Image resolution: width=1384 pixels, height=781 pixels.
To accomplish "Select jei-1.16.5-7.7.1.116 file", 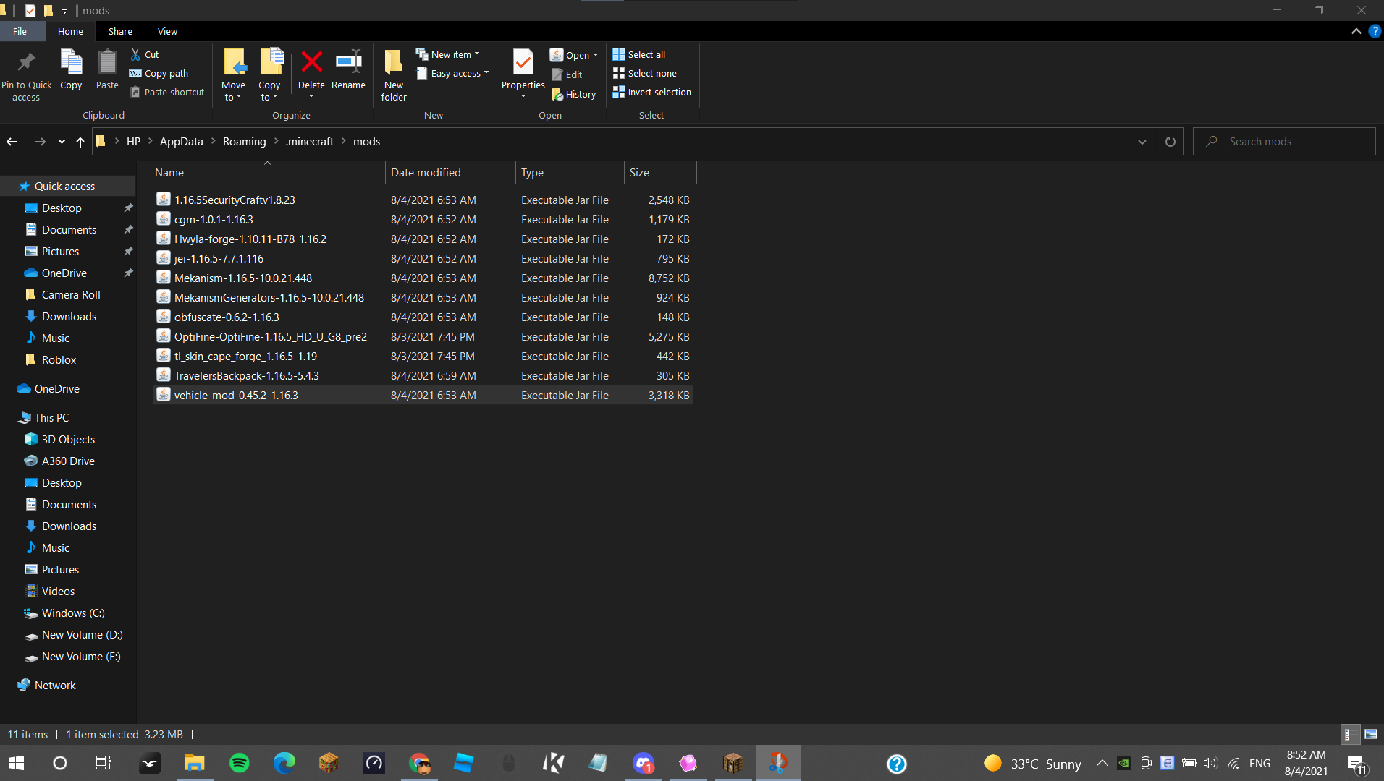I will [423, 259].
